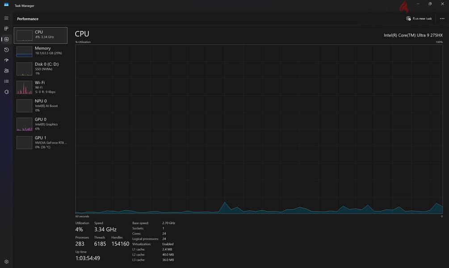Restore down the Task Manager window

pyautogui.click(x=430, y=4)
